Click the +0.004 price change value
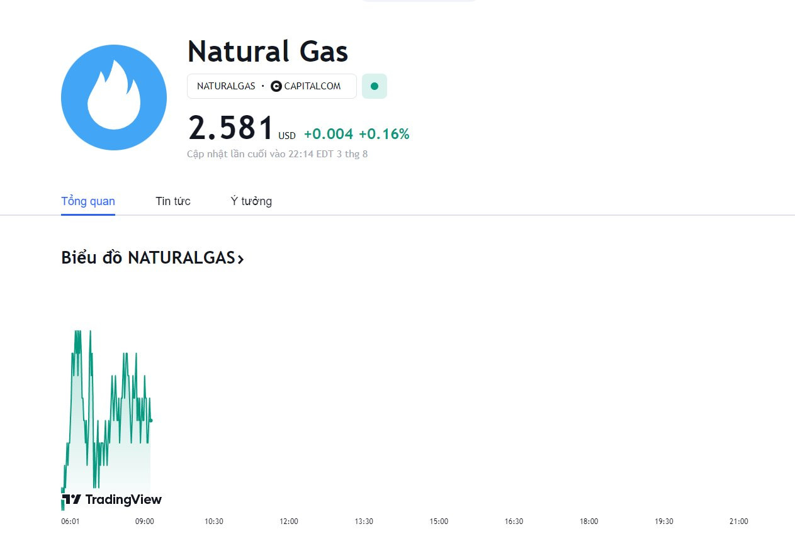The image size is (795, 541). [x=329, y=134]
